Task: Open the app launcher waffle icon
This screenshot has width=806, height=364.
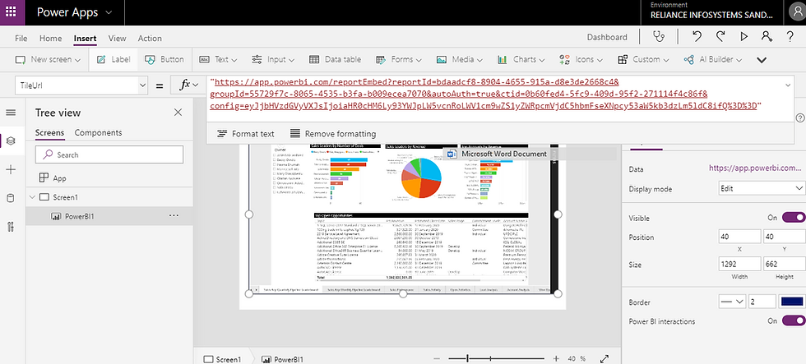Action: (x=11, y=12)
